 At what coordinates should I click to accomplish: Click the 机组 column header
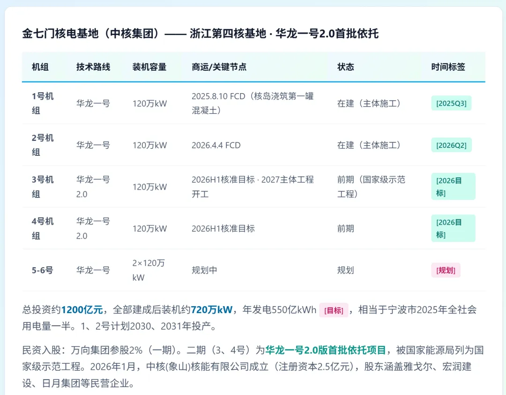[40, 67]
